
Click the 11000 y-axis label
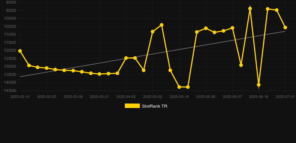click(10, 35)
